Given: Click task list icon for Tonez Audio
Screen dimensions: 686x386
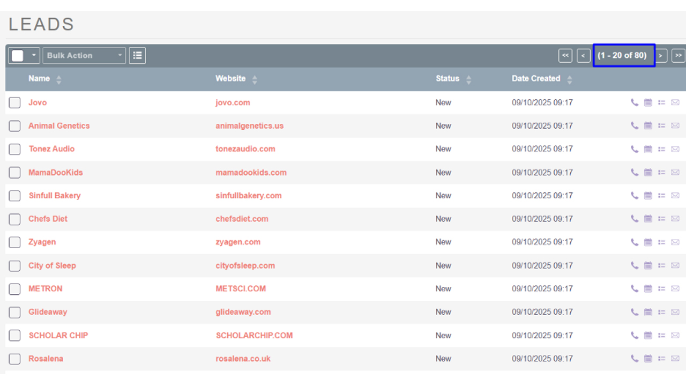Looking at the screenshot, I should click(x=661, y=149).
